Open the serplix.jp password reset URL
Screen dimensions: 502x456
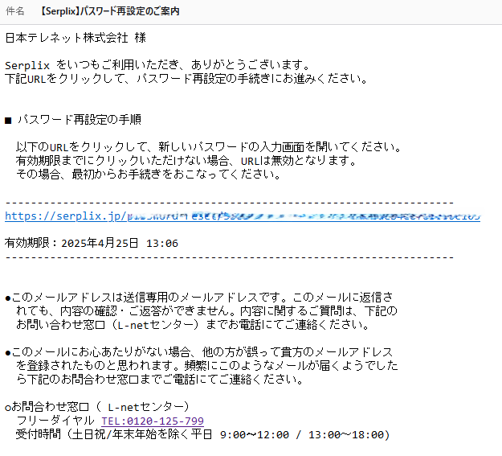(243, 216)
